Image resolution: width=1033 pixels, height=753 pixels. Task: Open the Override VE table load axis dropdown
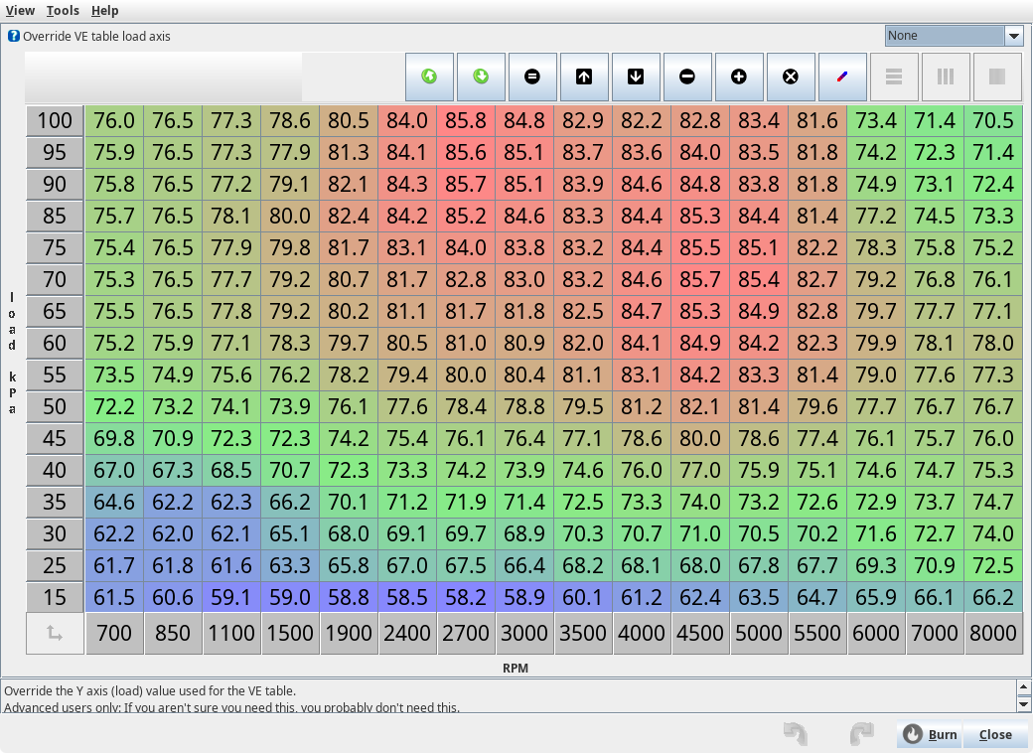tap(1013, 36)
